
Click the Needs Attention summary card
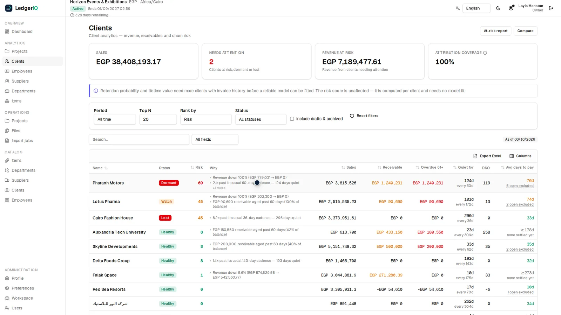tap(257, 61)
